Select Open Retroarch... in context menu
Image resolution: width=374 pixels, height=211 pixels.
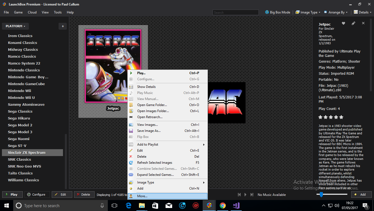[168, 117]
